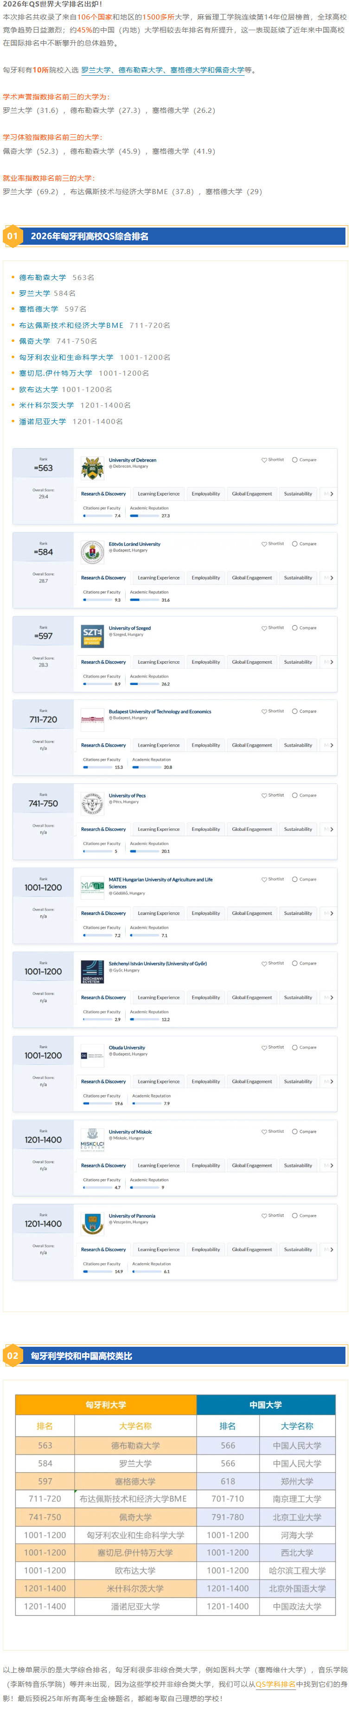Click the Eötvös Loránd University seal logo
Screen dimensions: 351x1729
click(92, 552)
